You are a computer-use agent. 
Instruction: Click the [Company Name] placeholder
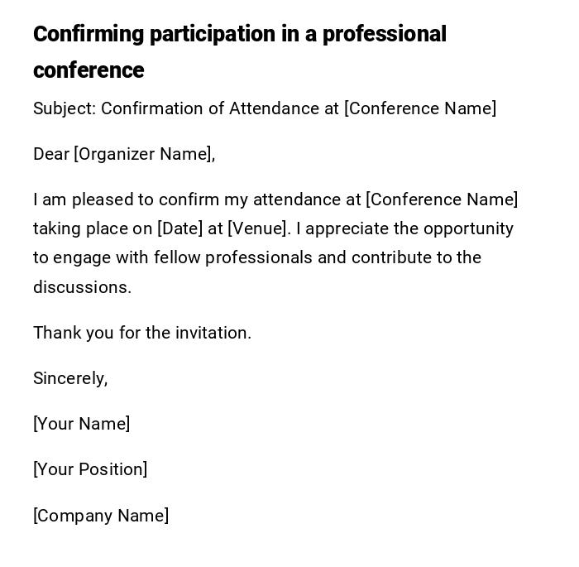tap(101, 516)
